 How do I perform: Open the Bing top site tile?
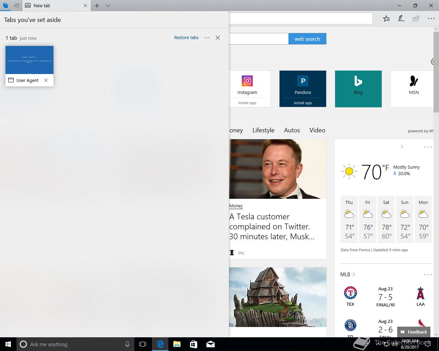[x=358, y=89]
